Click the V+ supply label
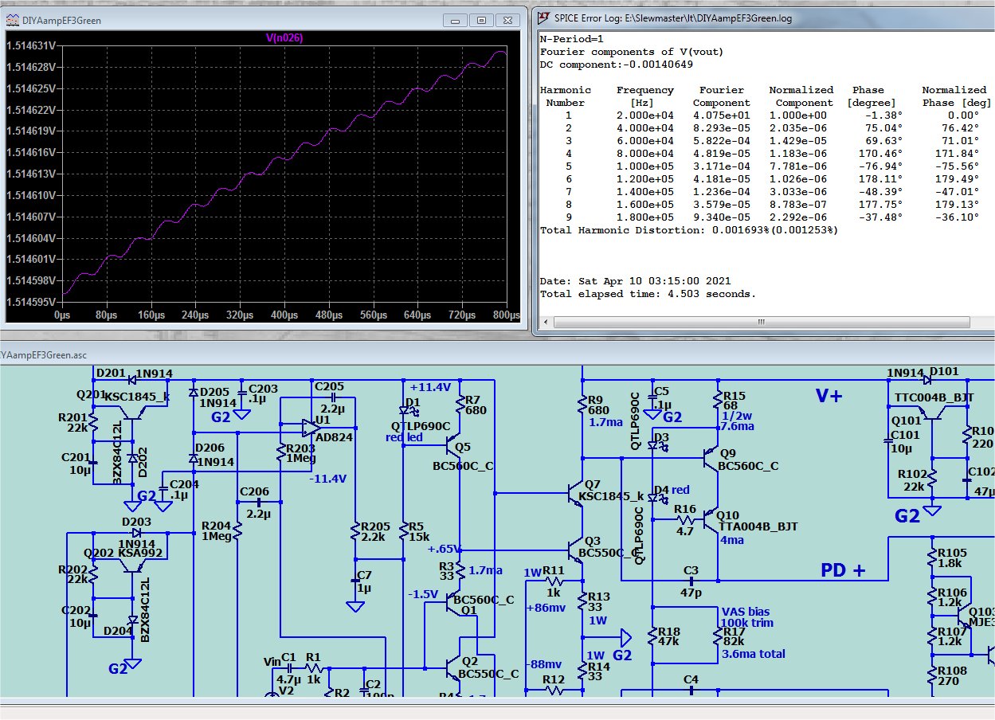Image resolution: width=995 pixels, height=720 pixels. 829,397
